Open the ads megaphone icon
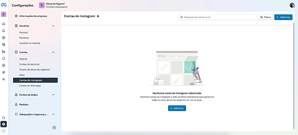The width and height of the screenshot is (298, 135). [x=4, y=72]
